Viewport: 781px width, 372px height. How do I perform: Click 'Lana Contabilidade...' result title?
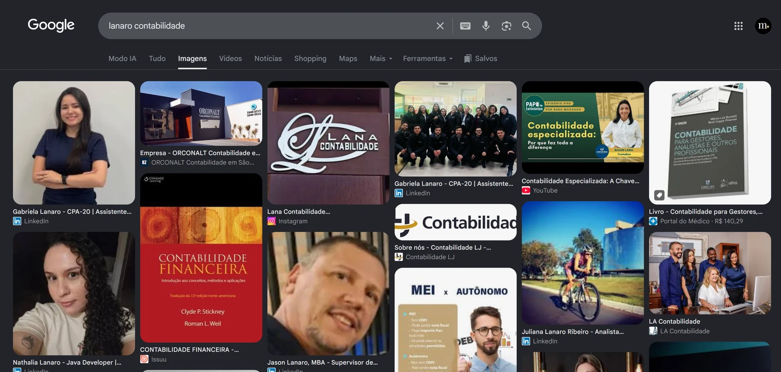tap(299, 211)
